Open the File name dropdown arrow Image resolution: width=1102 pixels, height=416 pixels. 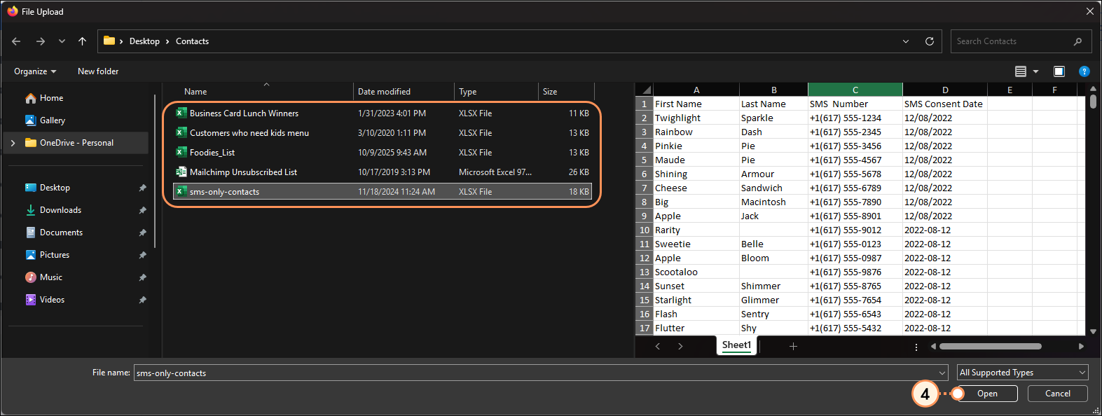click(942, 373)
